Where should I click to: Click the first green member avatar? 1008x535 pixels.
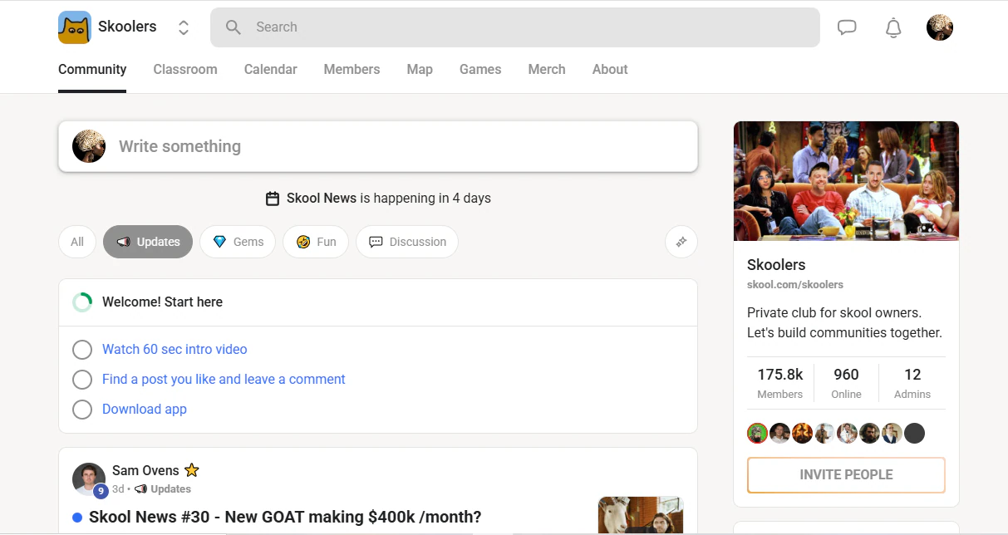[757, 433]
